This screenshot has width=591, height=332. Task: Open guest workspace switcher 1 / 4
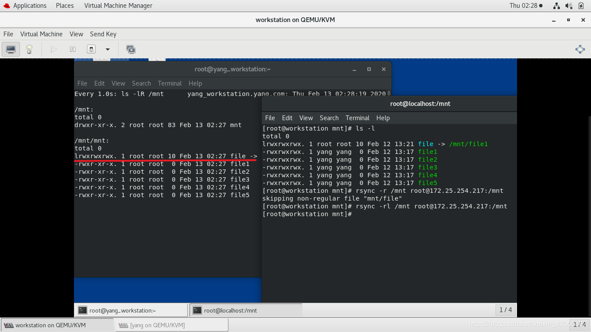[506, 310]
